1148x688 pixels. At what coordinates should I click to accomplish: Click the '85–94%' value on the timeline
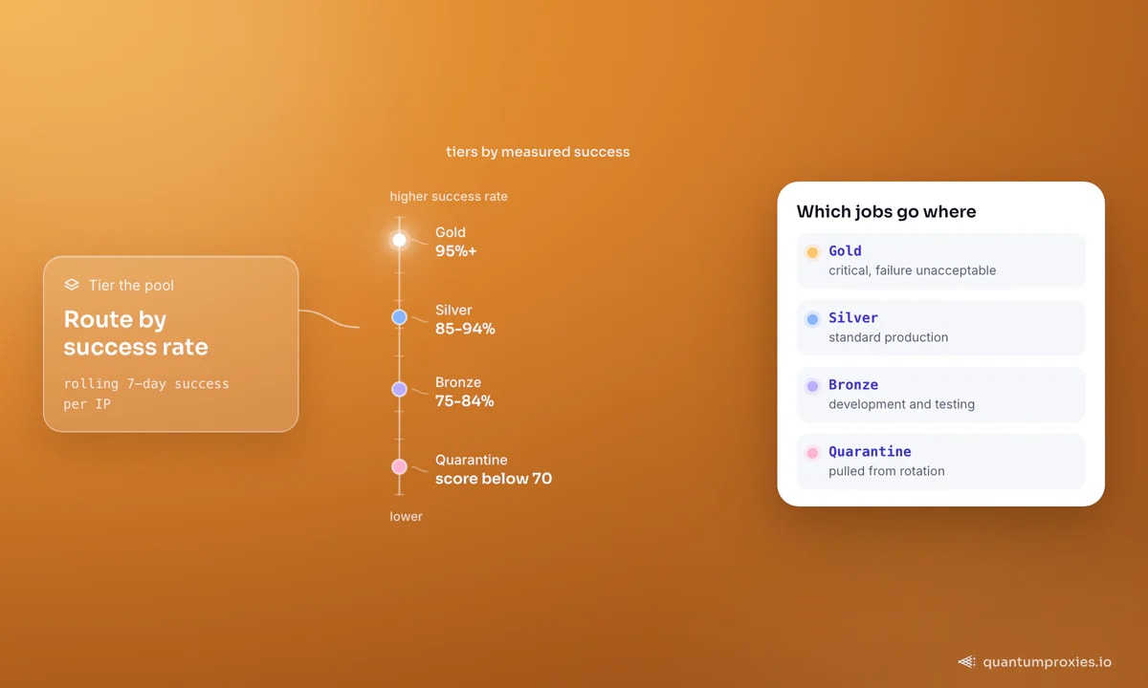(x=465, y=329)
